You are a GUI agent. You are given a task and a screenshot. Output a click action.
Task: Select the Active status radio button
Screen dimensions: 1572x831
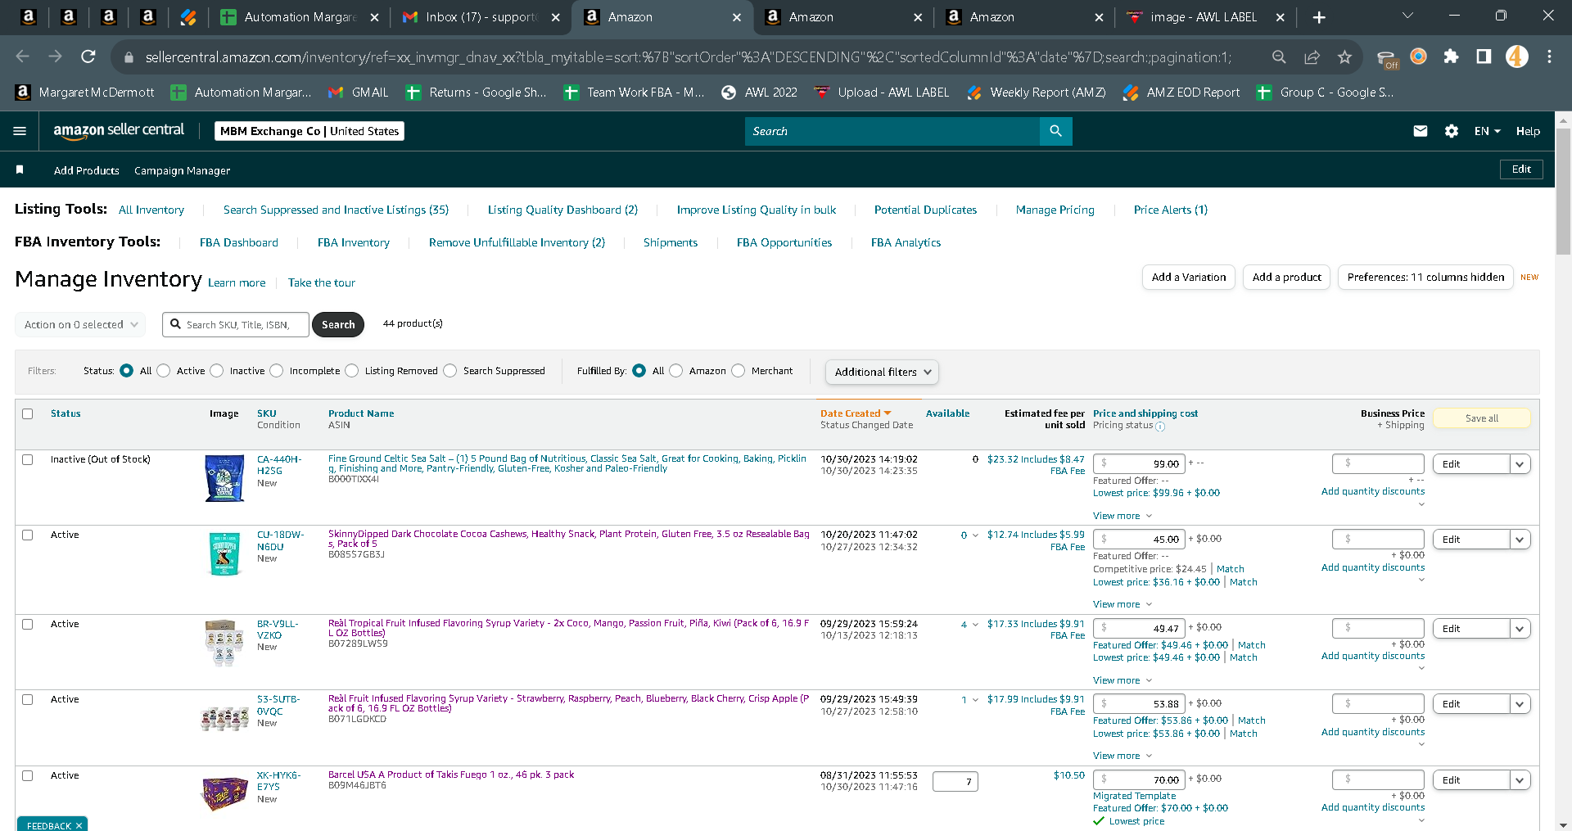point(164,371)
